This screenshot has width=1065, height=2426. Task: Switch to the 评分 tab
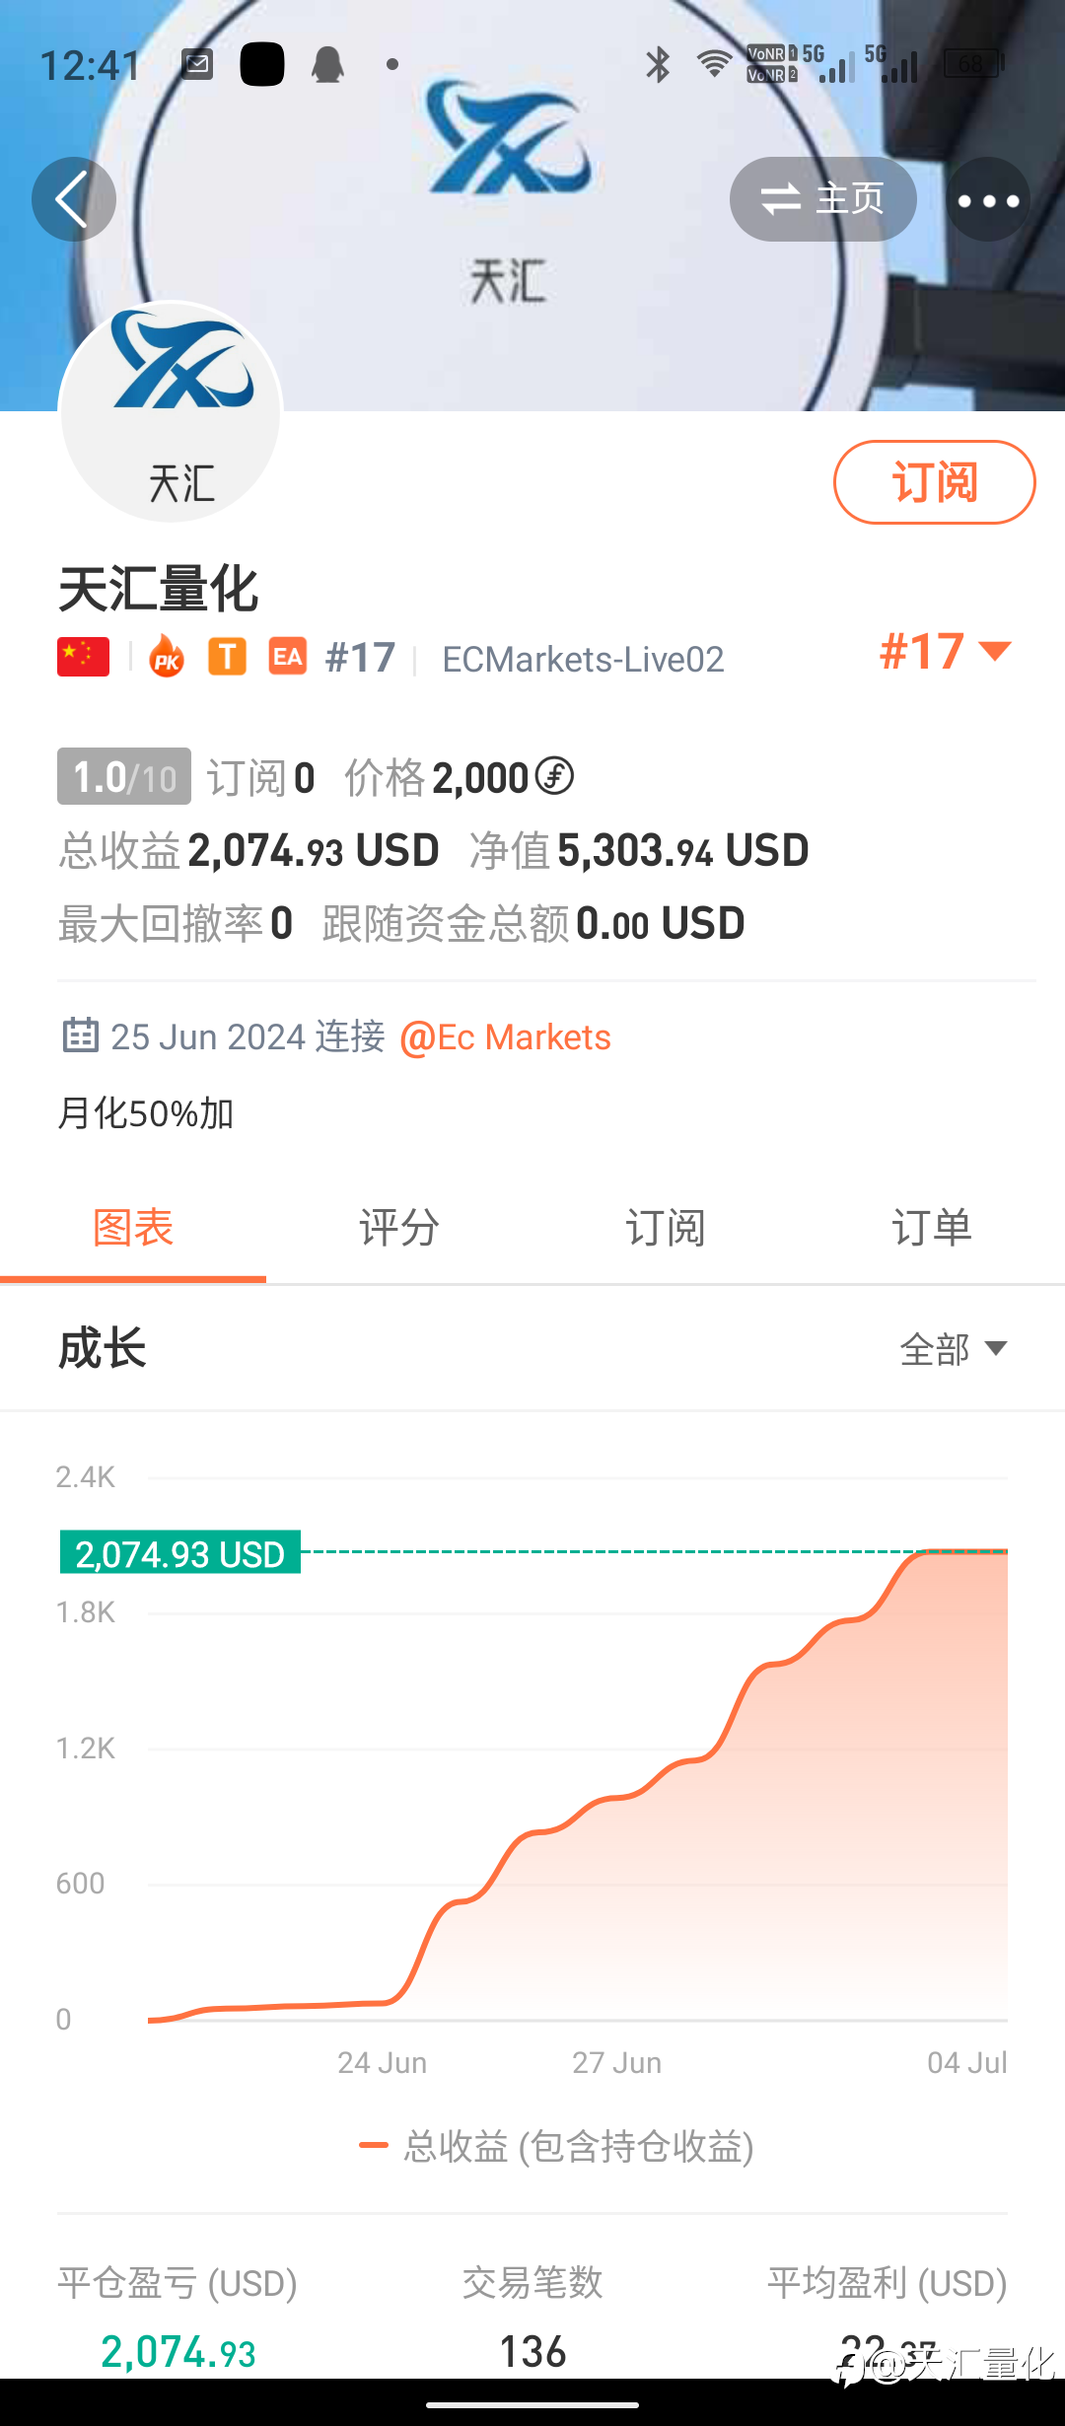(x=399, y=1229)
